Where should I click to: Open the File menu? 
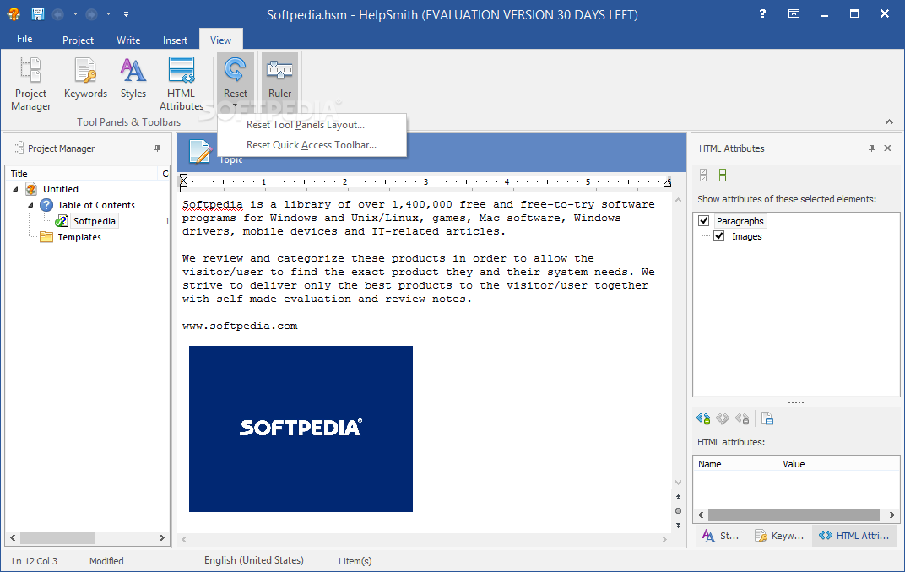pos(24,39)
